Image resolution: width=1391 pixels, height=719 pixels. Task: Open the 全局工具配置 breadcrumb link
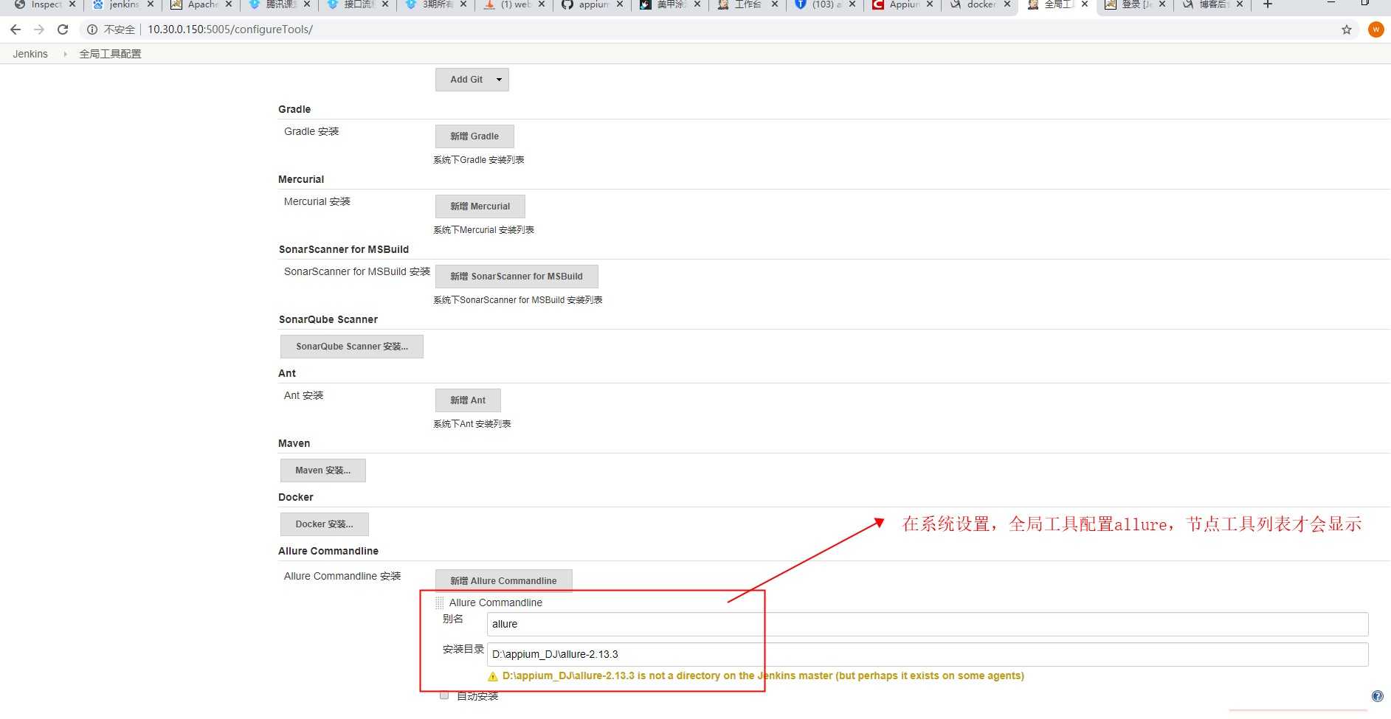[x=110, y=54]
